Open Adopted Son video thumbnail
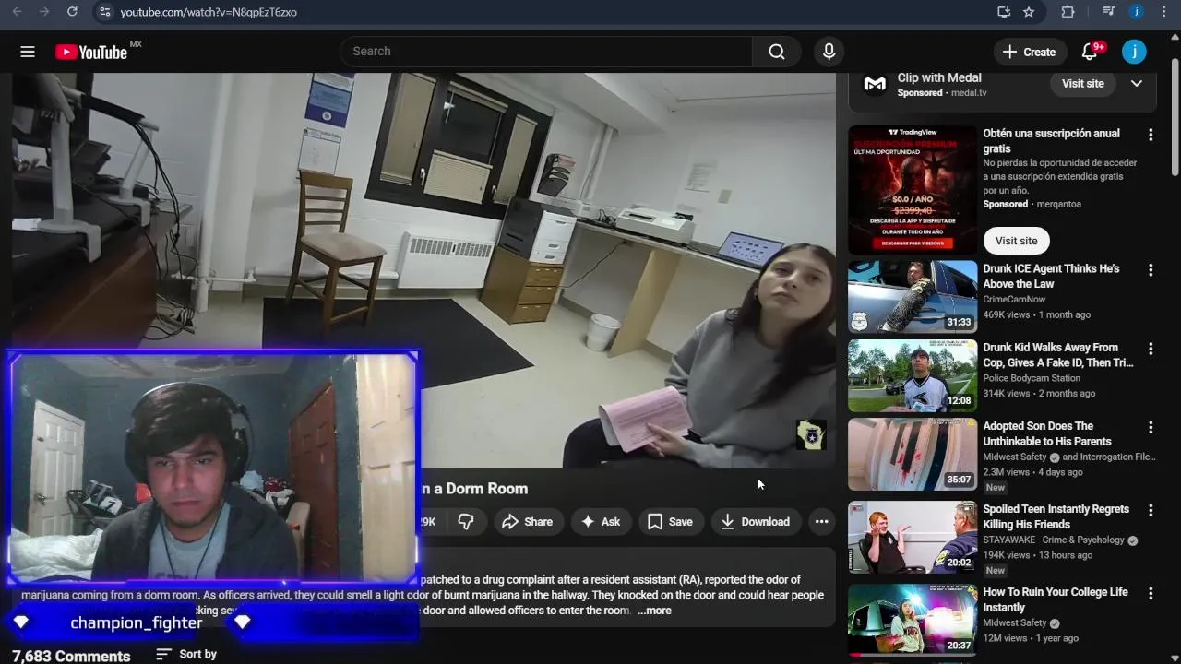Image resolution: width=1181 pixels, height=664 pixels. pyautogui.click(x=913, y=455)
